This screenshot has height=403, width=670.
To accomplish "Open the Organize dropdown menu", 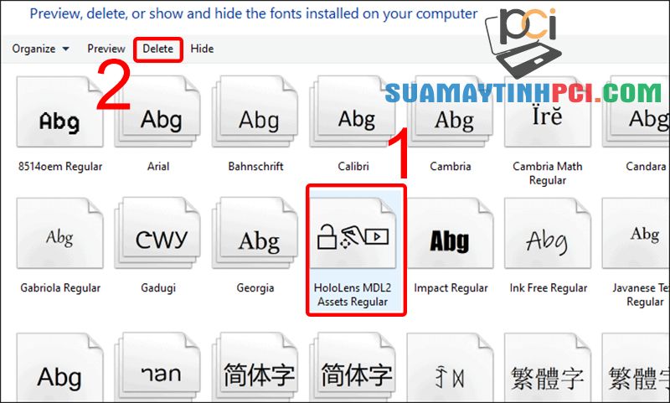I will tap(40, 49).
